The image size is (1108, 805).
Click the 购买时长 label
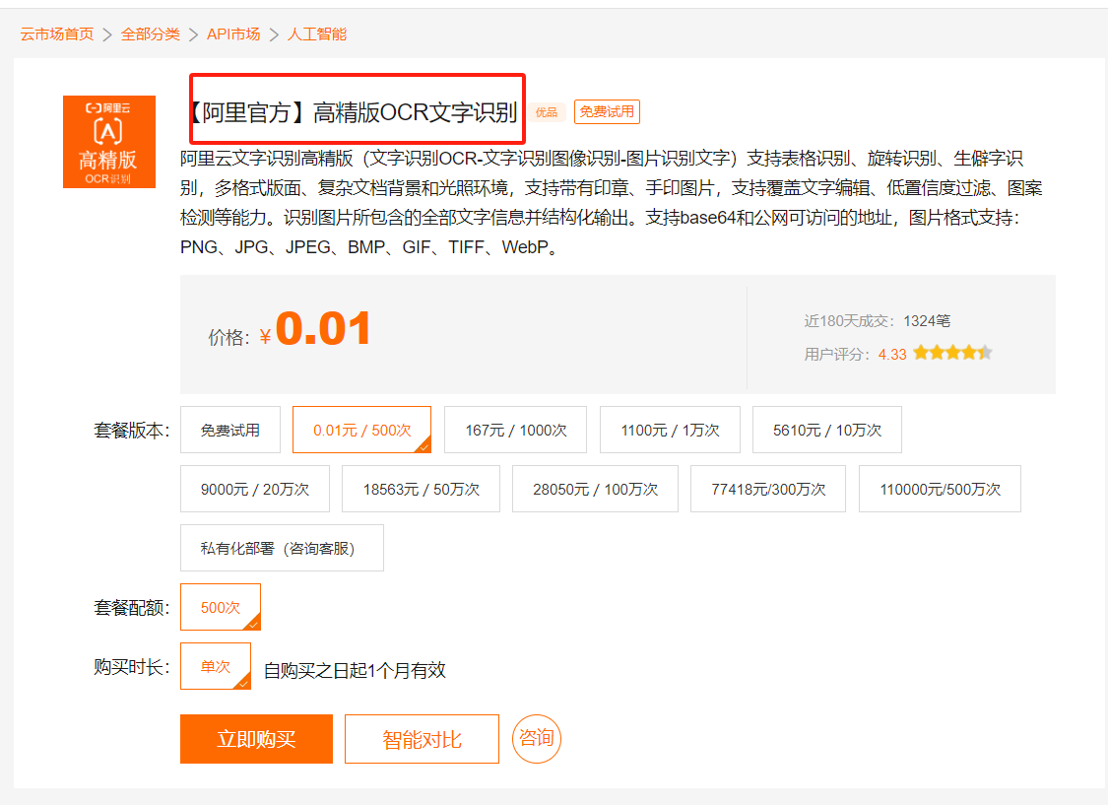click(131, 666)
